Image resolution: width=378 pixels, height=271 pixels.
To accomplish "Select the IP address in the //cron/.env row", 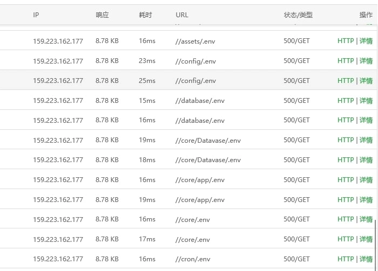I will pyautogui.click(x=58, y=259).
